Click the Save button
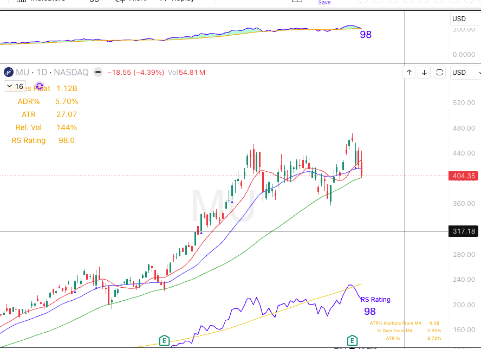 324,3
